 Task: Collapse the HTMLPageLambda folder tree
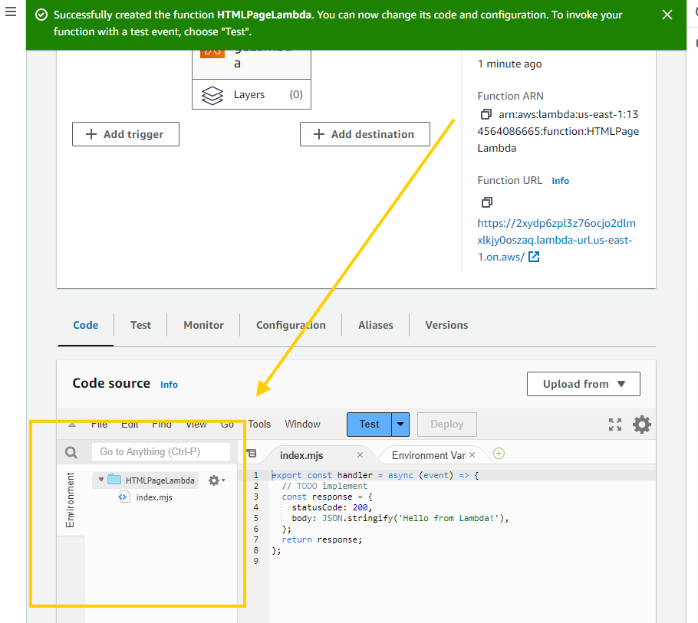(101, 480)
